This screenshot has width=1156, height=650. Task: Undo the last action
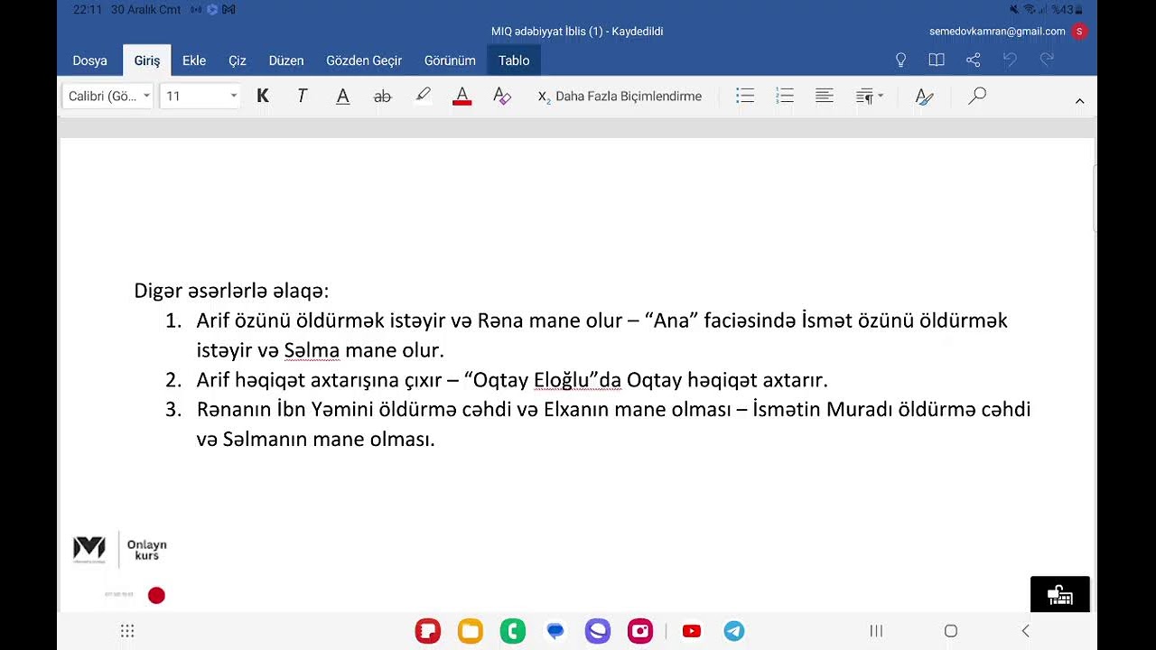coord(1010,60)
